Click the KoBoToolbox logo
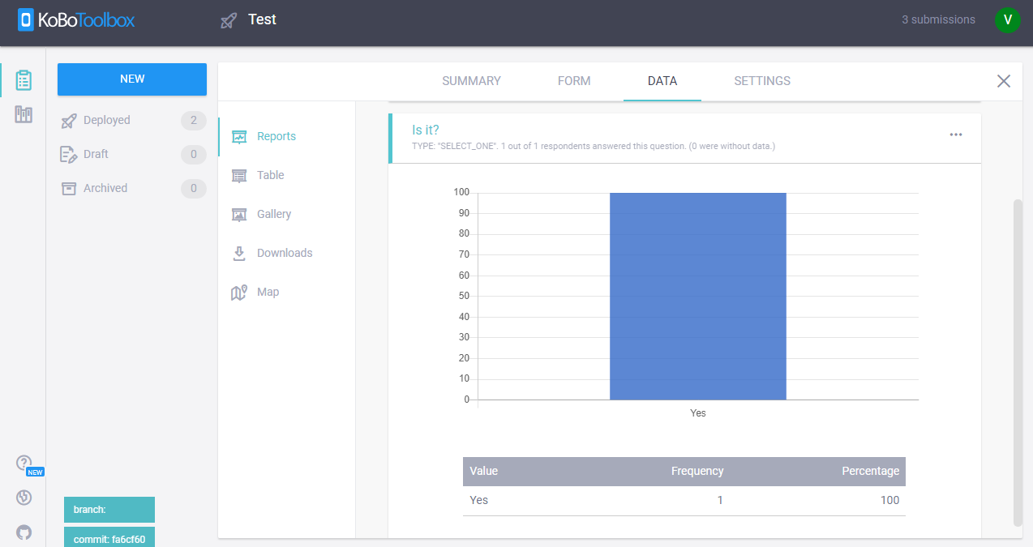This screenshot has height=547, width=1033. [76, 20]
